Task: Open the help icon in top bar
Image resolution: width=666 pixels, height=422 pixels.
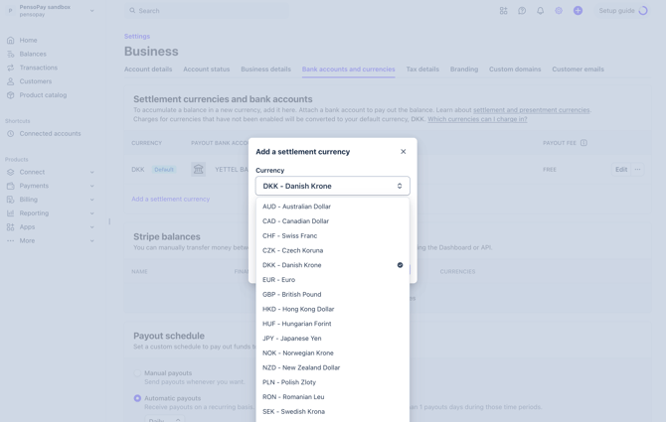Action: pyautogui.click(x=522, y=11)
